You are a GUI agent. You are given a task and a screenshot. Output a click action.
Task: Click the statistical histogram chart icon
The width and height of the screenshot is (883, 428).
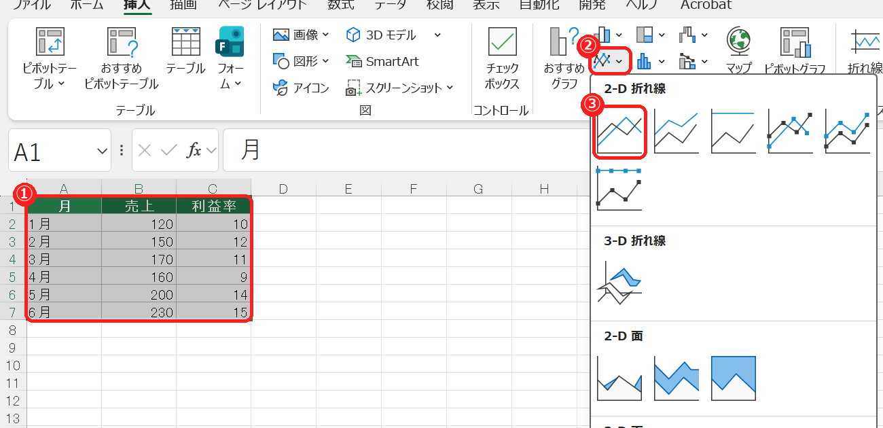644,62
